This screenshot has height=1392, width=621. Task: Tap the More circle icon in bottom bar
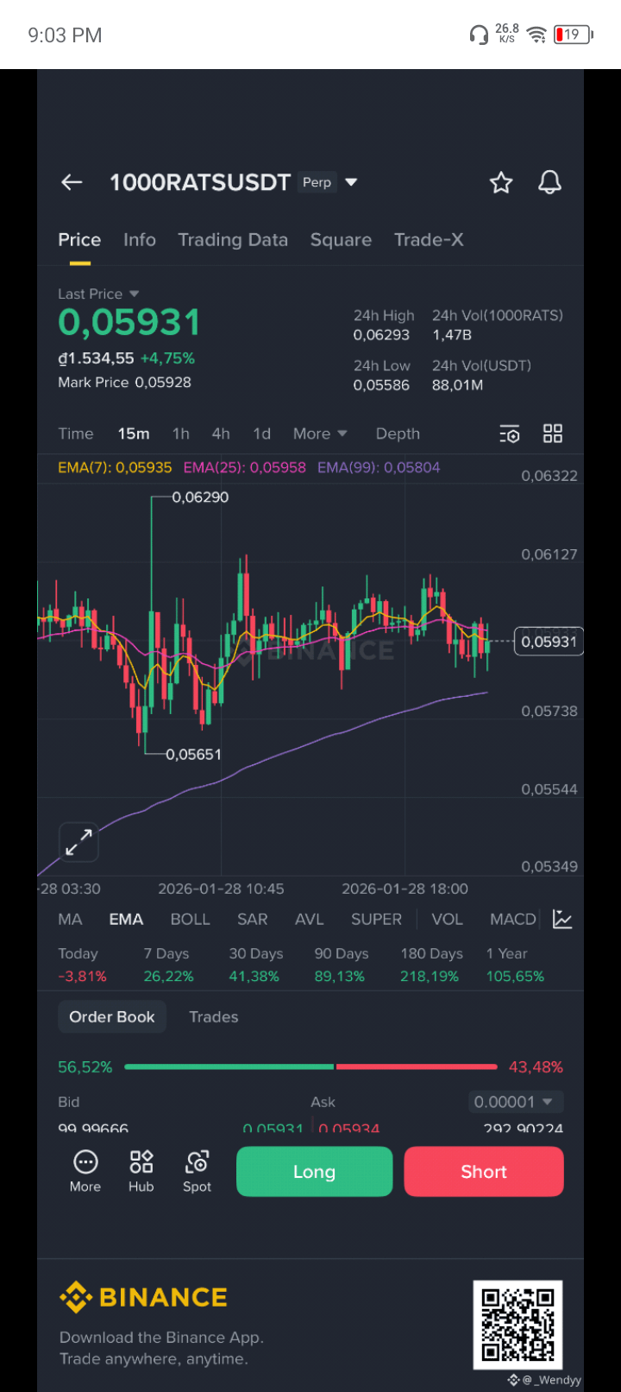(85, 1172)
